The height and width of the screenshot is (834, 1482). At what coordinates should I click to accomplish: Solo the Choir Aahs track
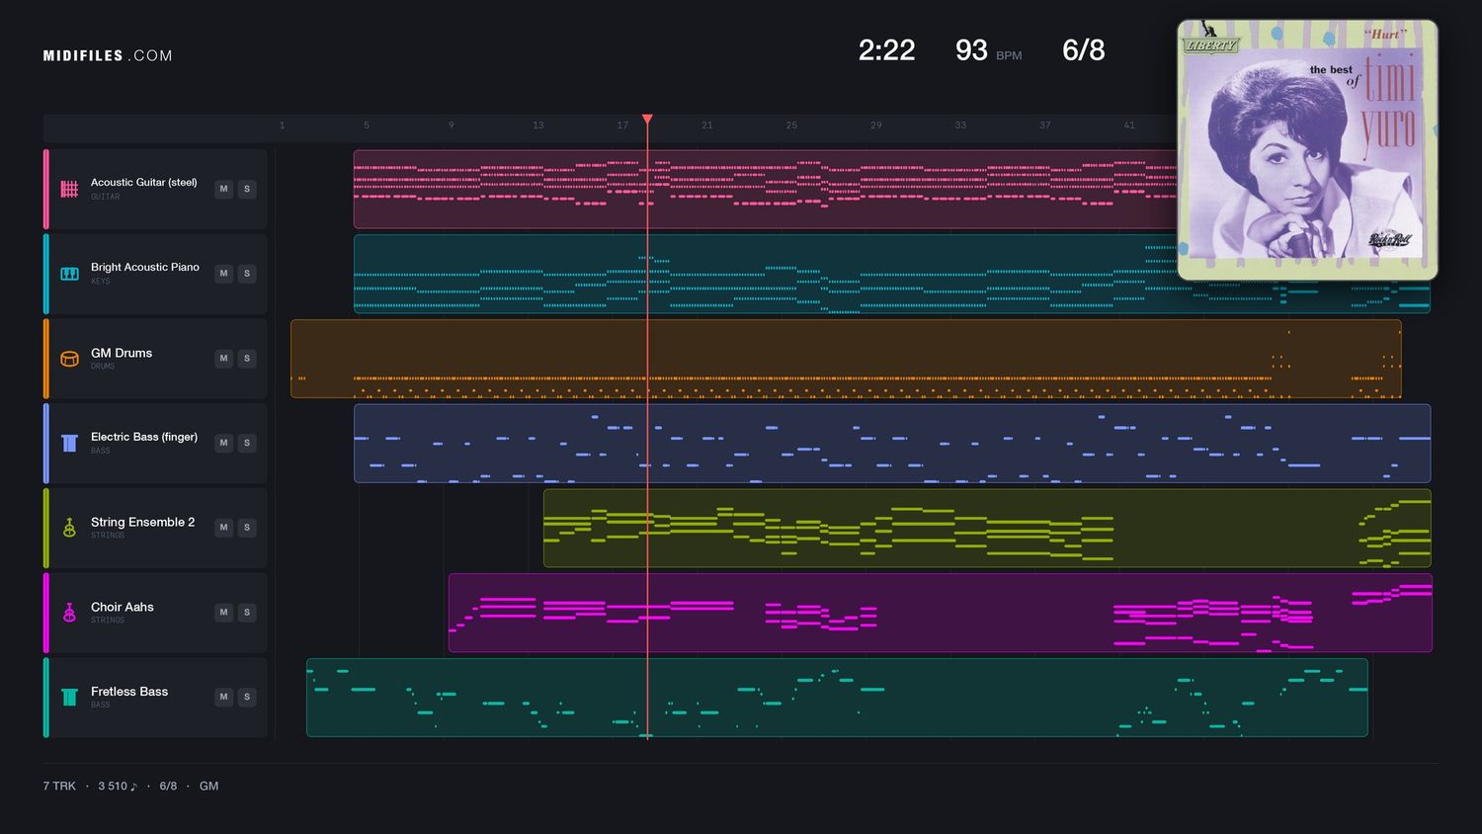coord(247,613)
